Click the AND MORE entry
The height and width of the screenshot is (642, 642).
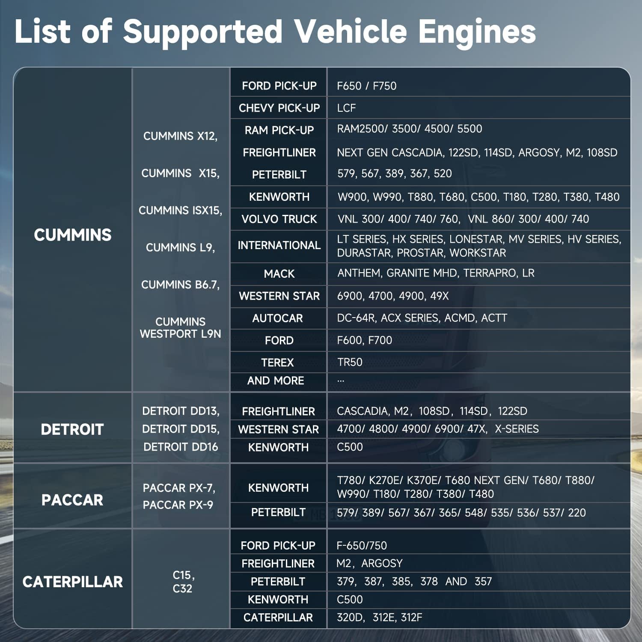coord(276,381)
